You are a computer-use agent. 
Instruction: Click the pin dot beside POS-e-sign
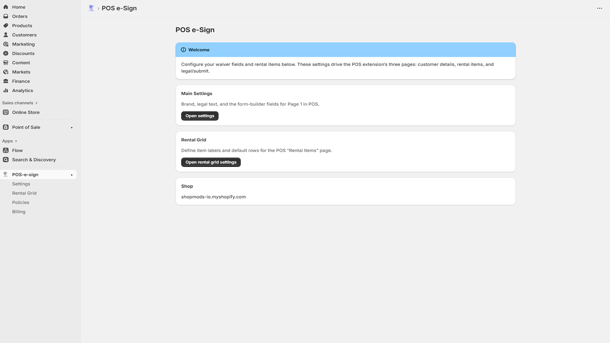(x=72, y=175)
